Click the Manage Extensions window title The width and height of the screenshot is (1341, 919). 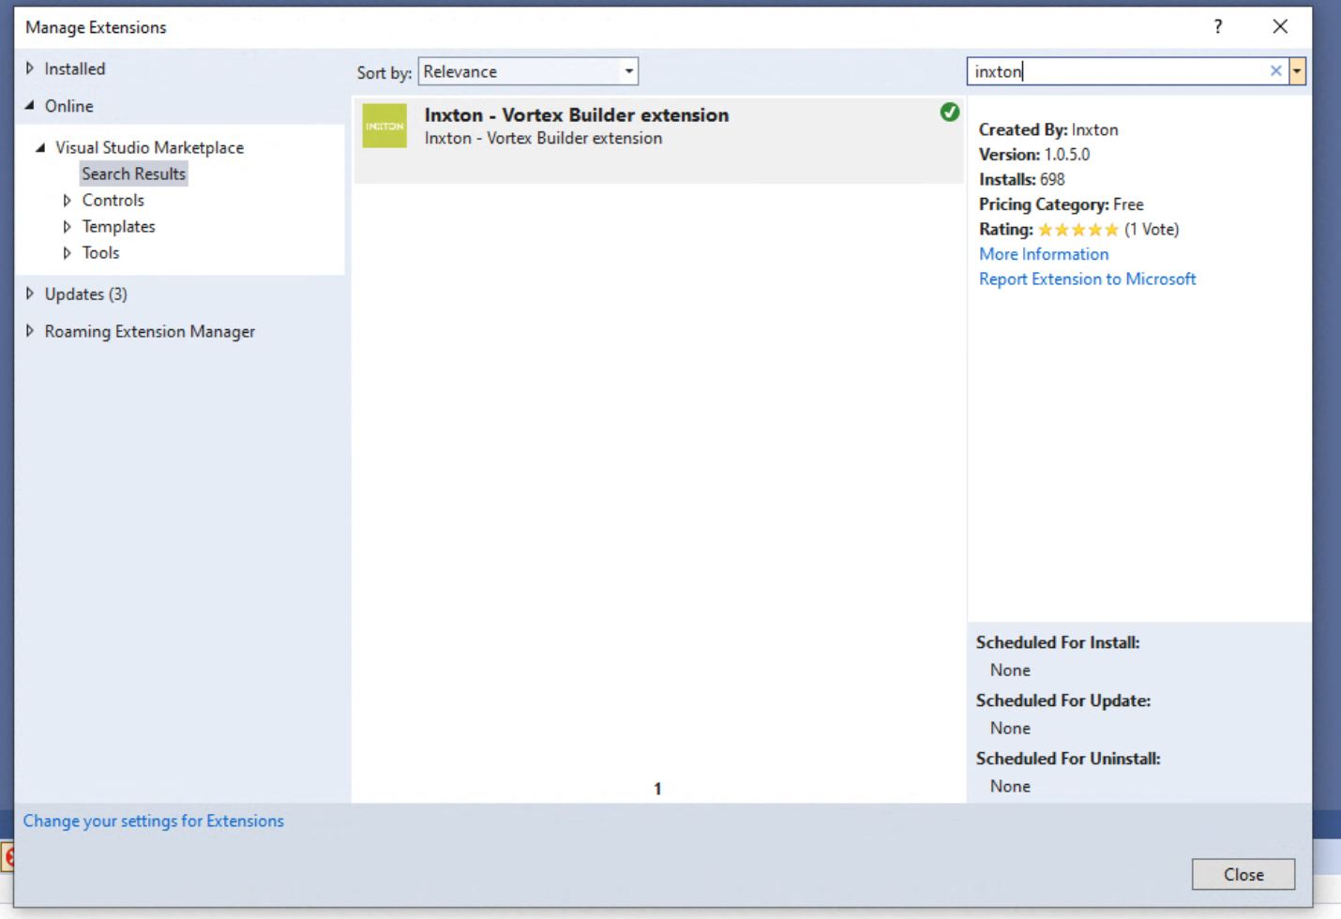tap(96, 27)
